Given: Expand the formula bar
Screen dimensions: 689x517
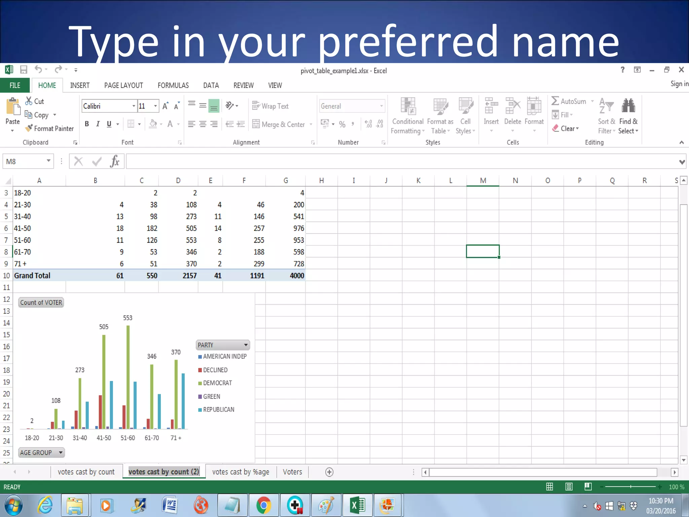Looking at the screenshot, I should (682, 162).
